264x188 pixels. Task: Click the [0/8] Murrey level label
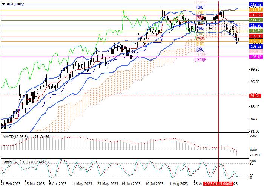point(200,49)
